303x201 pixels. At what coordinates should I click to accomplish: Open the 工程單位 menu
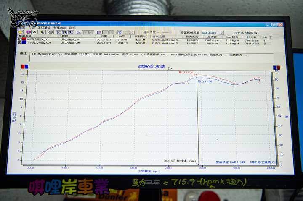pos(44,28)
